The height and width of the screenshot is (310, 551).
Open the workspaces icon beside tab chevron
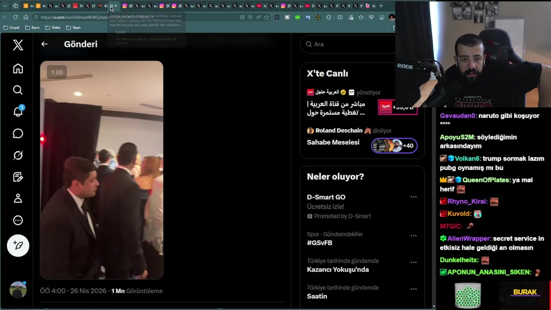click(x=15, y=6)
